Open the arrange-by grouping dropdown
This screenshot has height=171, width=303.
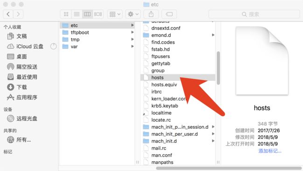pos(115,14)
